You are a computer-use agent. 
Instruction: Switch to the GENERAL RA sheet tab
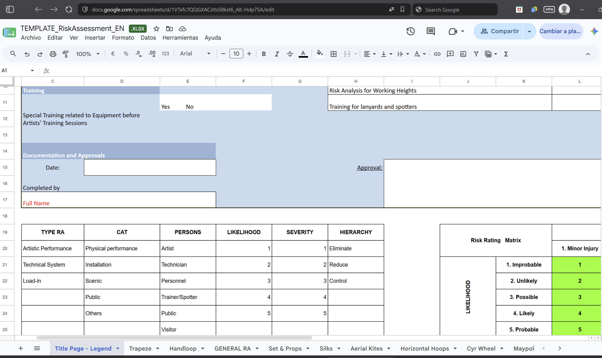(x=232, y=348)
